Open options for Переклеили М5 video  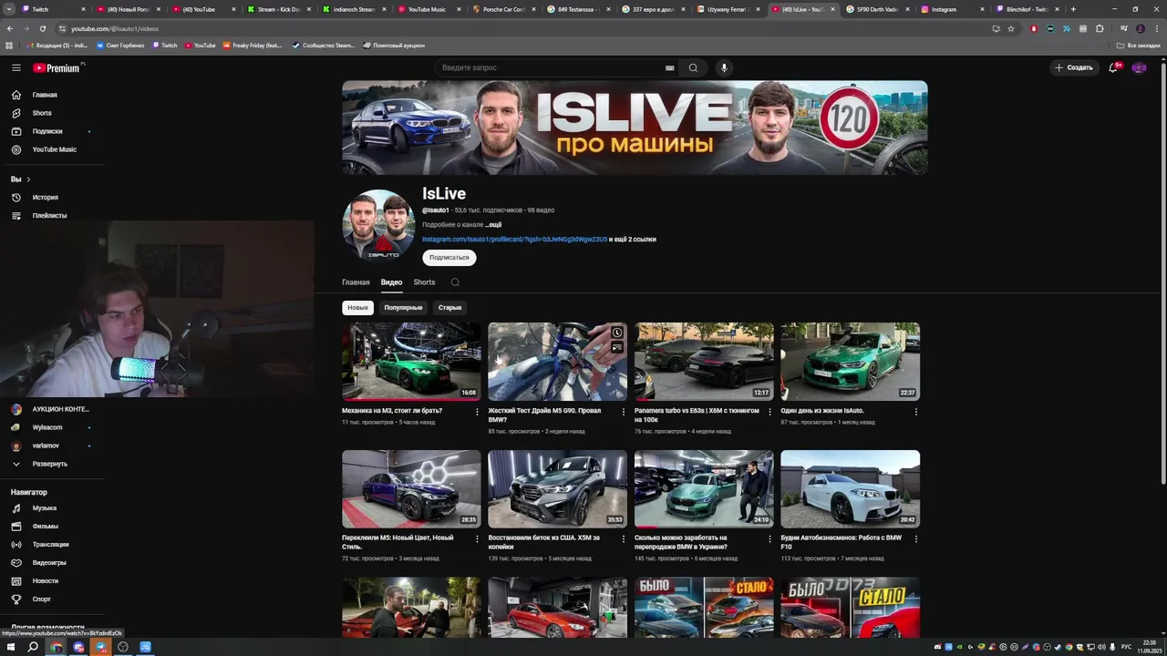[x=477, y=539]
